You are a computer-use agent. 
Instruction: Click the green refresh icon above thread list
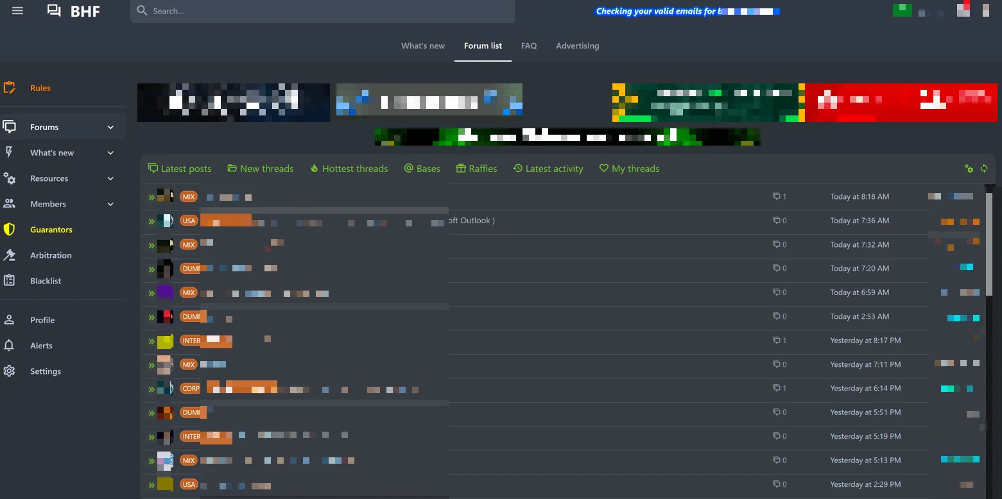tap(984, 169)
